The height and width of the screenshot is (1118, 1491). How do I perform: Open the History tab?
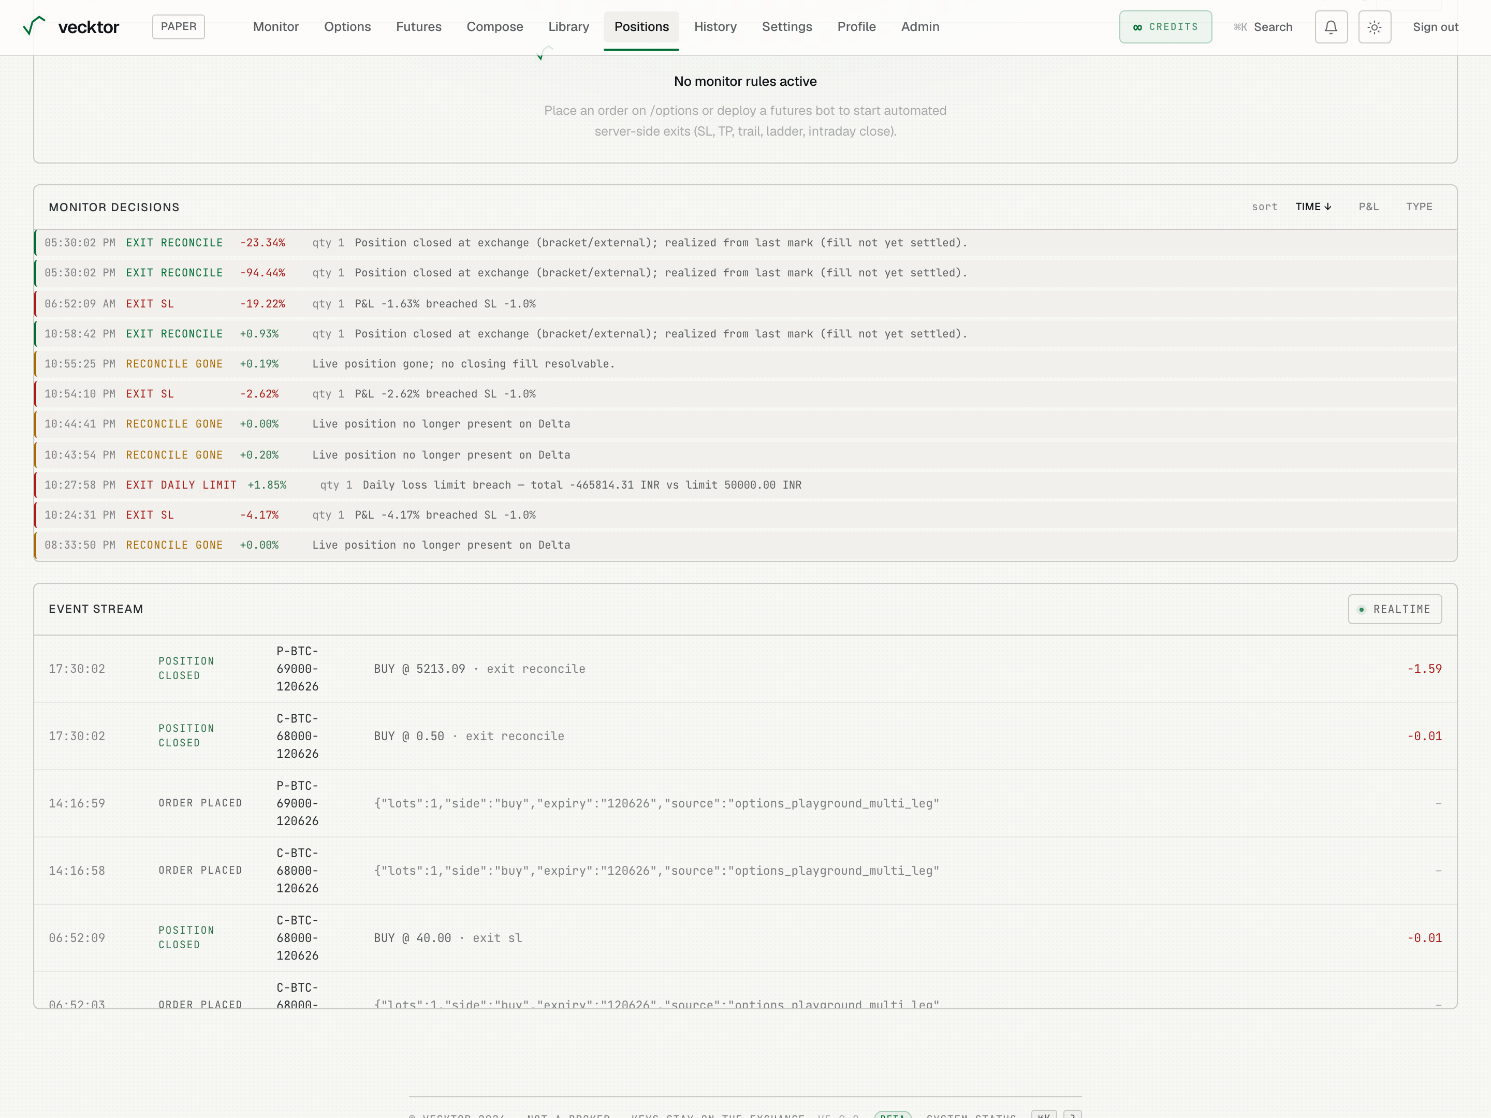pos(715,27)
